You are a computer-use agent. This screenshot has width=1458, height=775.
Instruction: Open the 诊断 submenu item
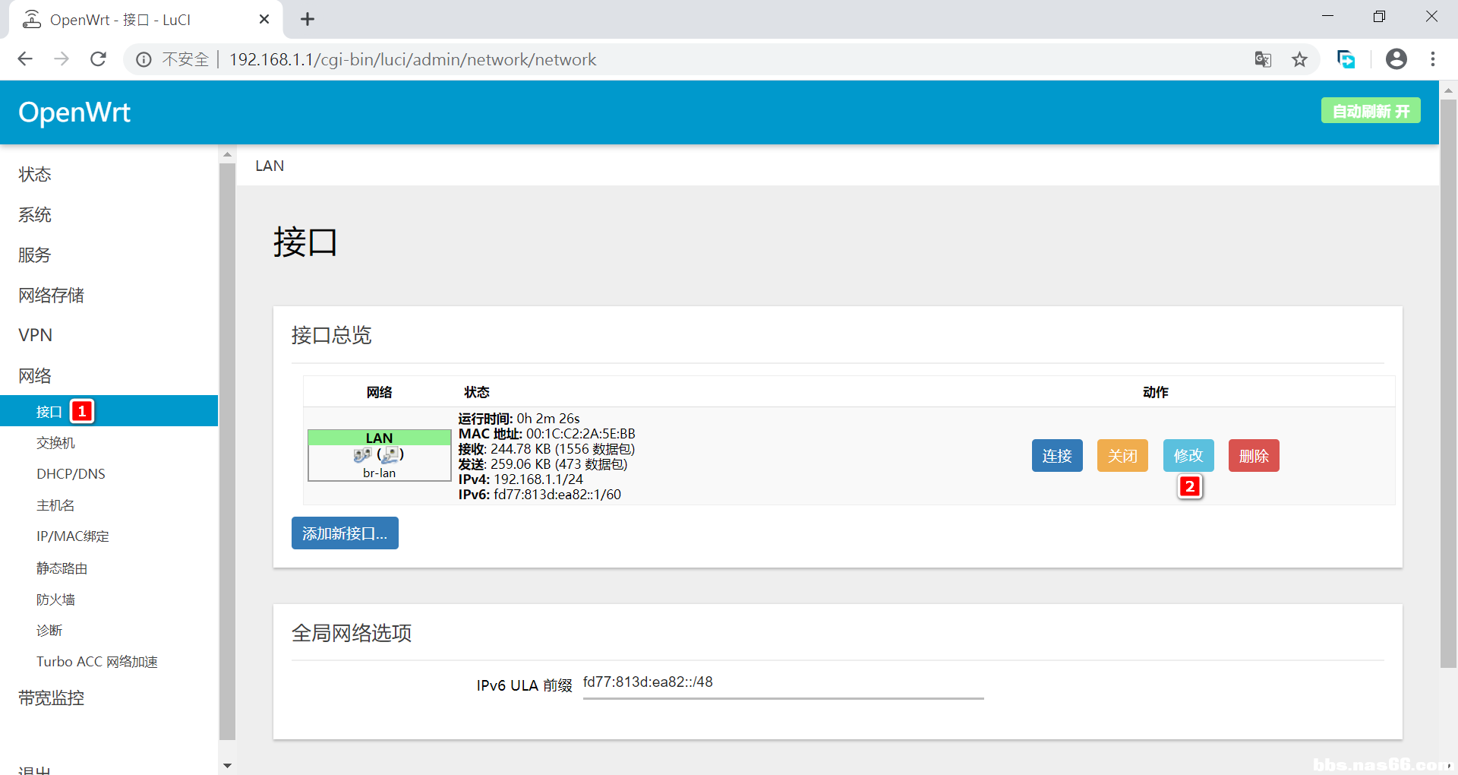[x=49, y=631]
